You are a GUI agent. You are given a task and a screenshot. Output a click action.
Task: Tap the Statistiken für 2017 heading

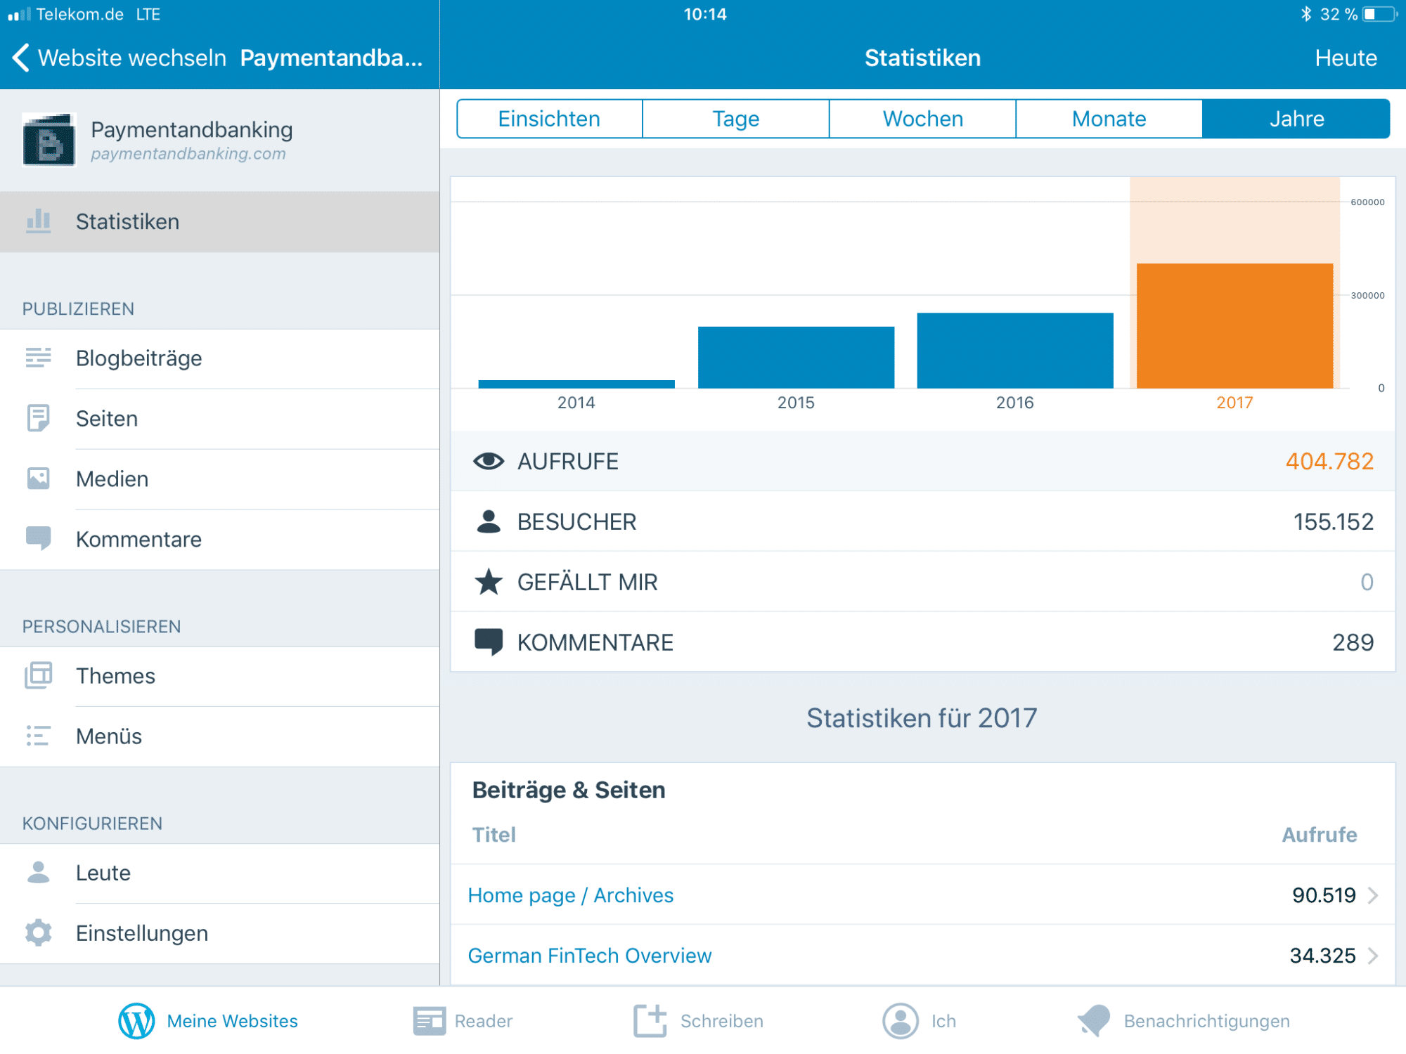pyautogui.click(x=922, y=718)
